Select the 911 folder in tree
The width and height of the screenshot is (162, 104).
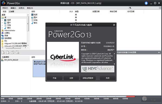(6, 41)
